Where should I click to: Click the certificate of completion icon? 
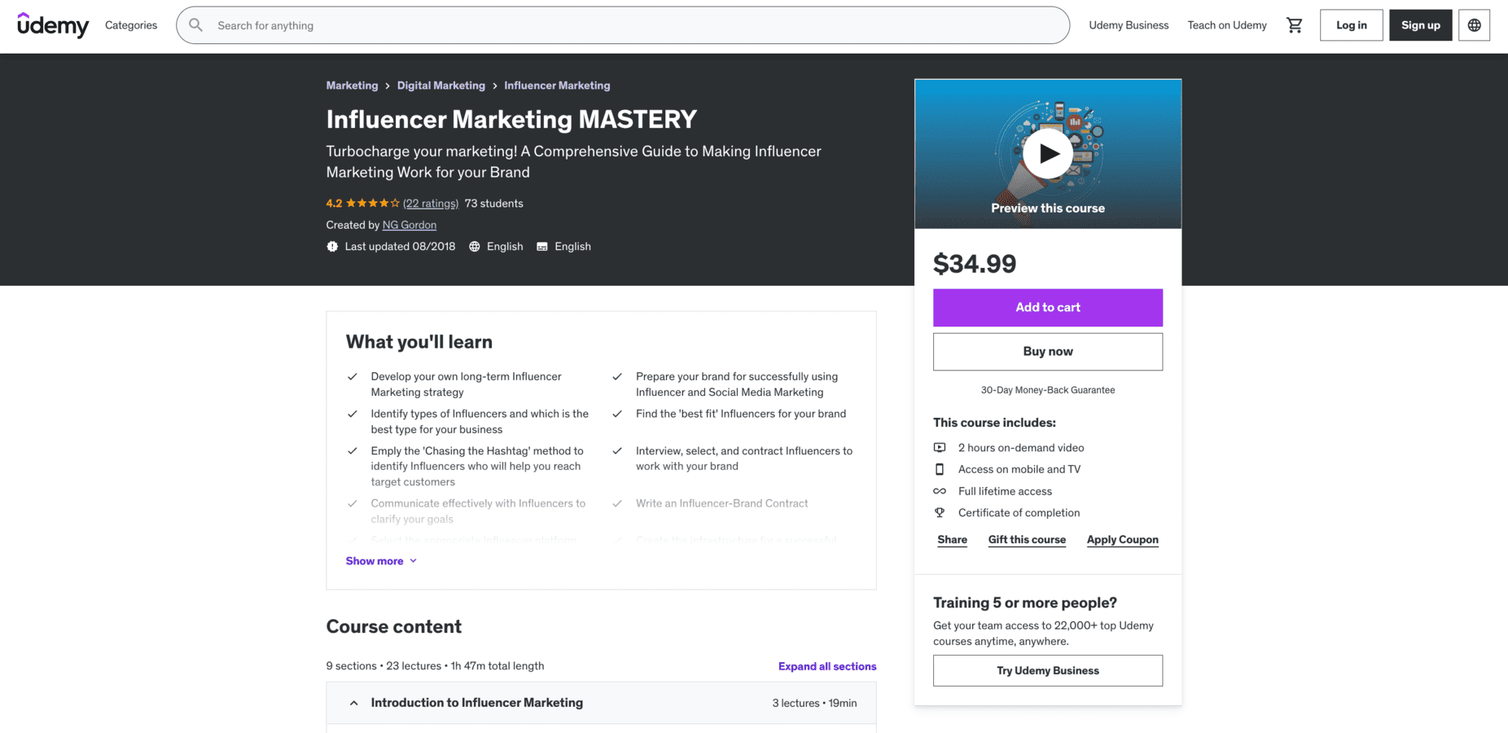pos(940,512)
